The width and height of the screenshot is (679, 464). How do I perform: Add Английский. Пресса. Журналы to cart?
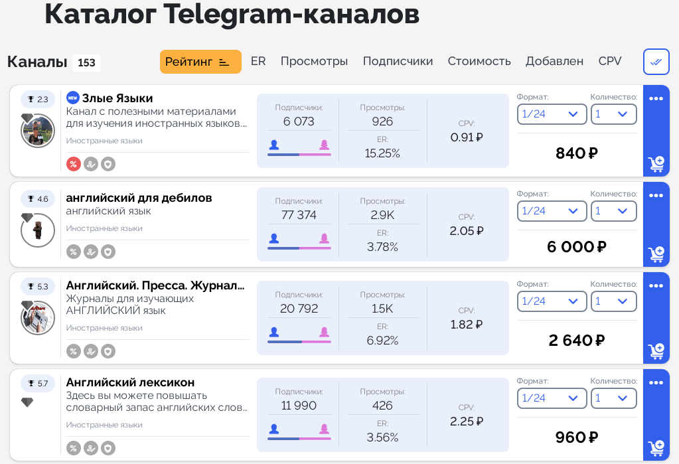pyautogui.click(x=656, y=350)
